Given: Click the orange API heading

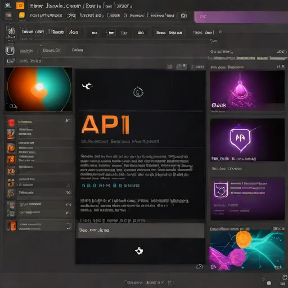Looking at the screenshot, I should coord(106,124).
